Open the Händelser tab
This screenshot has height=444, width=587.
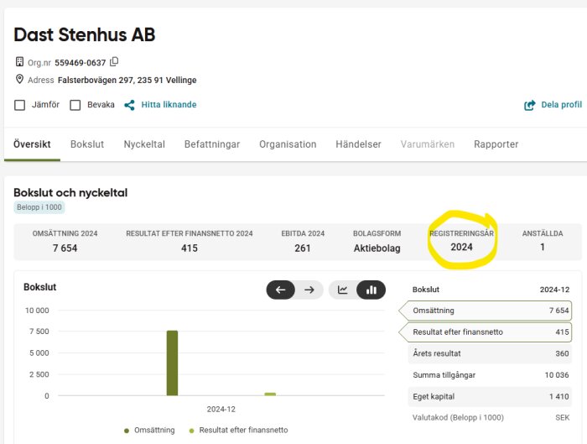pyautogui.click(x=358, y=144)
